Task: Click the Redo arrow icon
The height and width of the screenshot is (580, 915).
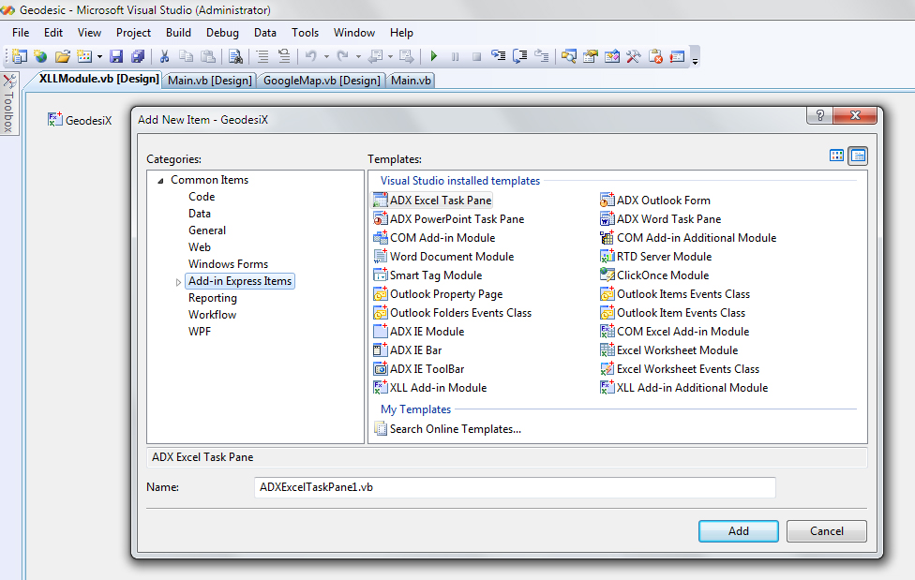Action: pos(342,56)
